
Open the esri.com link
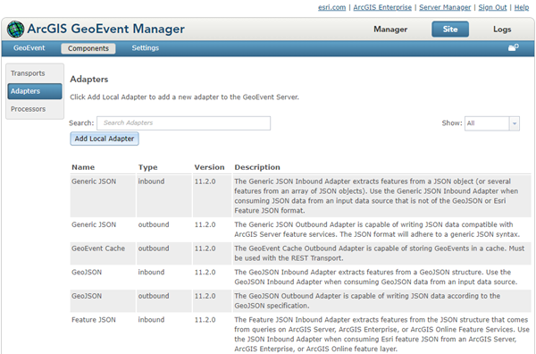click(x=331, y=7)
